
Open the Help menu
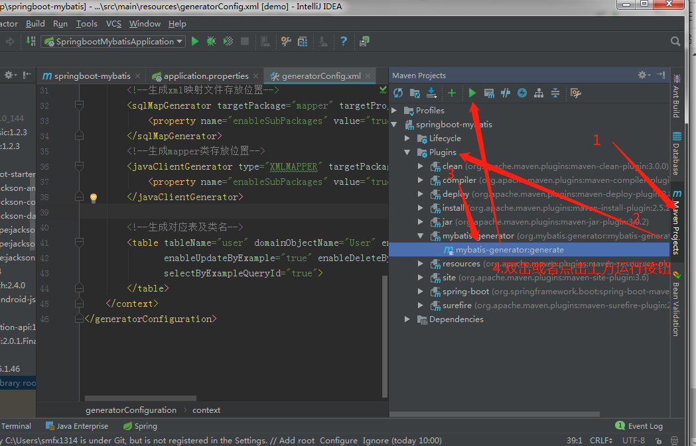[x=177, y=23]
